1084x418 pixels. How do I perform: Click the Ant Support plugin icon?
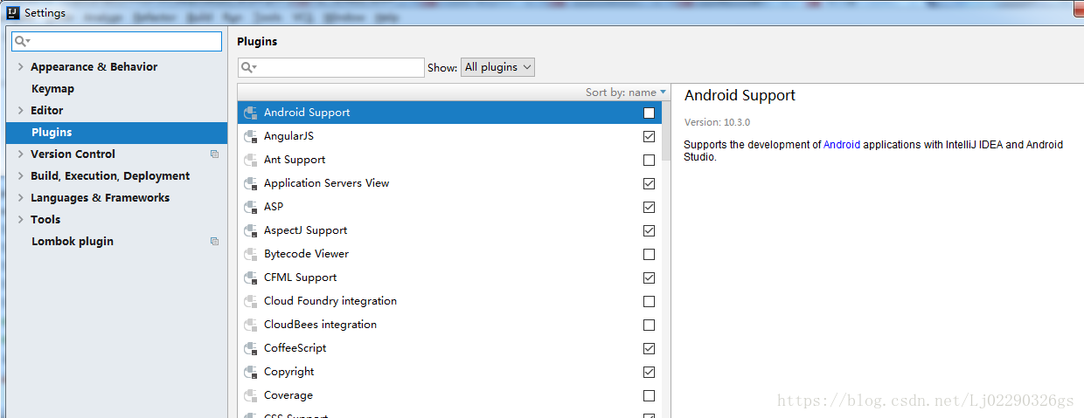251,160
